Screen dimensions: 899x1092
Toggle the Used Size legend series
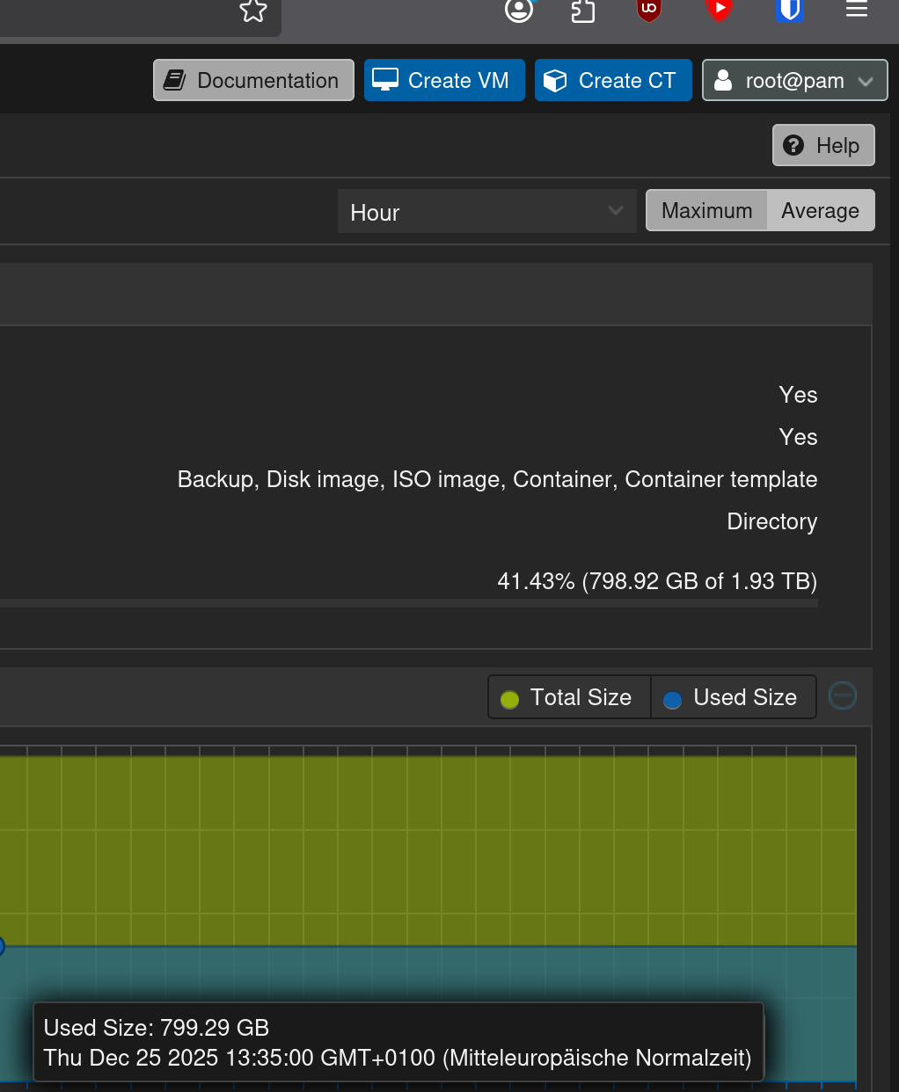pyautogui.click(x=732, y=697)
